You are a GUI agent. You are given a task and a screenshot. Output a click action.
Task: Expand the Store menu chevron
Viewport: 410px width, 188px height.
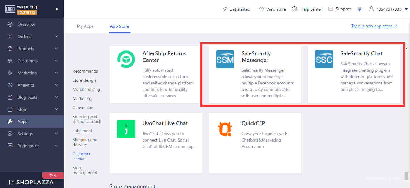click(56, 109)
